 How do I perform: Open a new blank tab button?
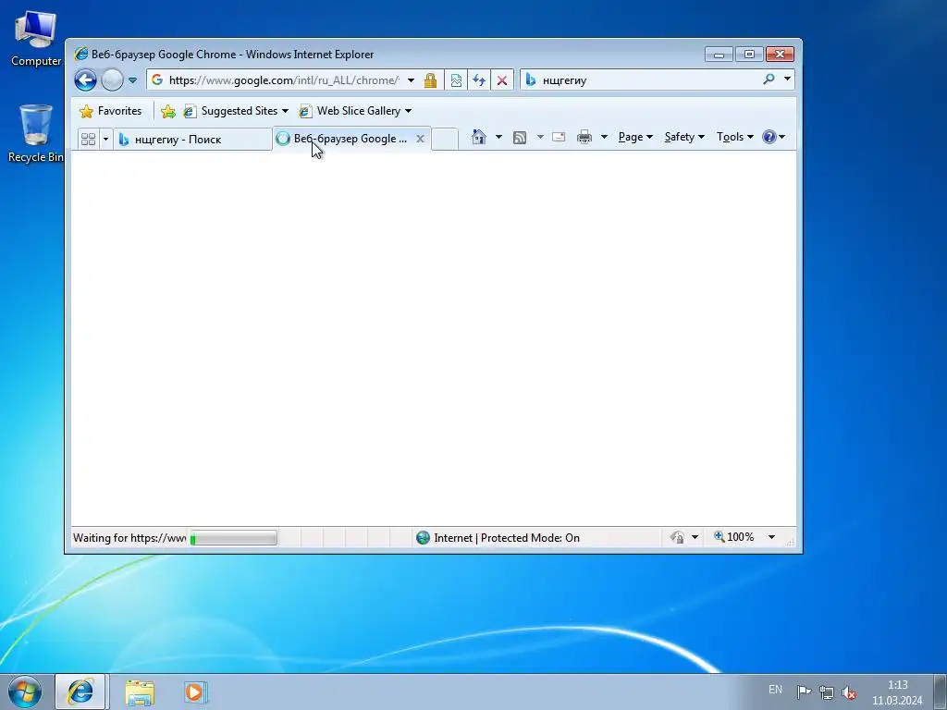tap(445, 139)
